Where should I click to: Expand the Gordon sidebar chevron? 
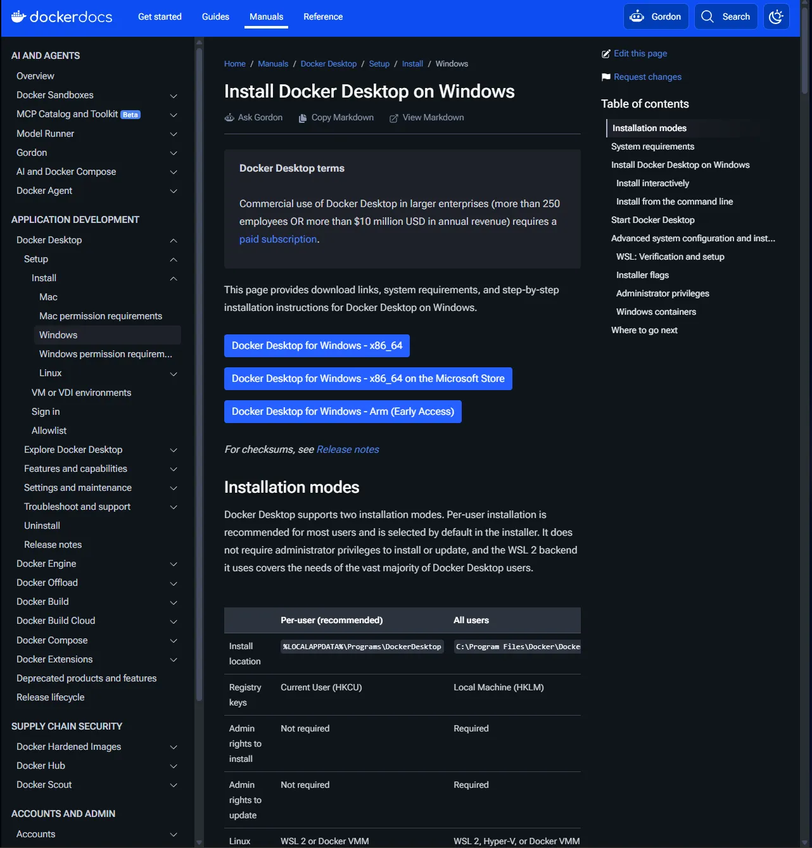(174, 153)
